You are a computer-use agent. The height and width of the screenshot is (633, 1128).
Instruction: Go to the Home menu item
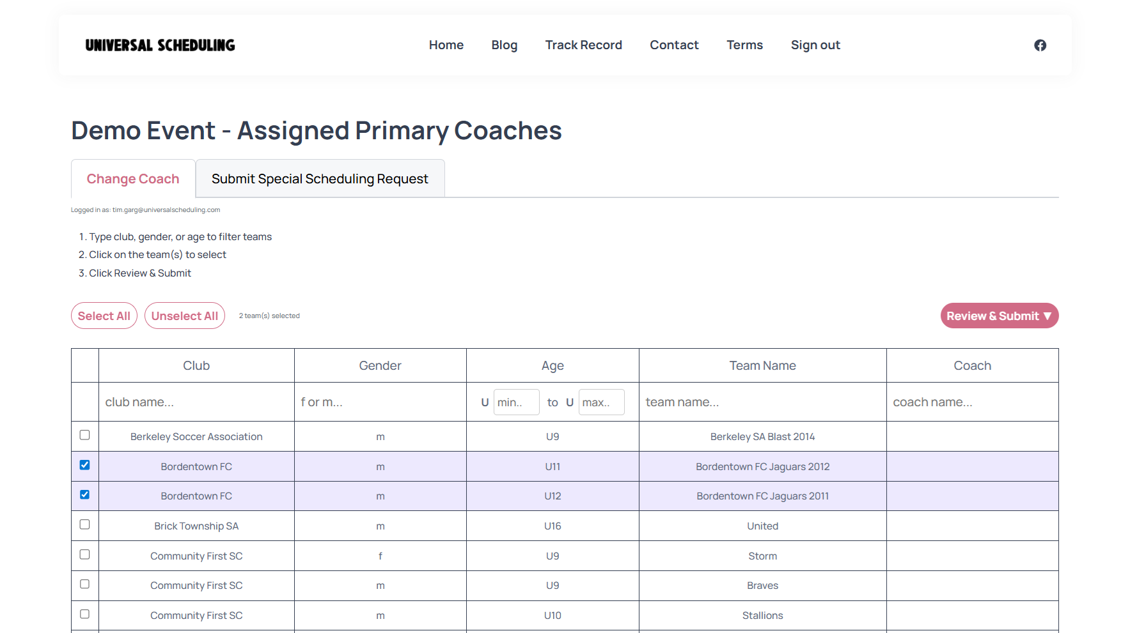pyautogui.click(x=446, y=45)
